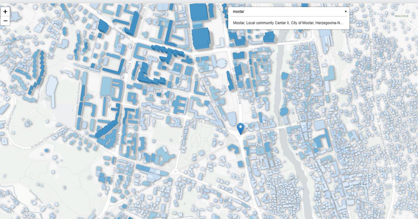Clear the search with the × button
This screenshot has width=418, height=219.
coord(346,11)
